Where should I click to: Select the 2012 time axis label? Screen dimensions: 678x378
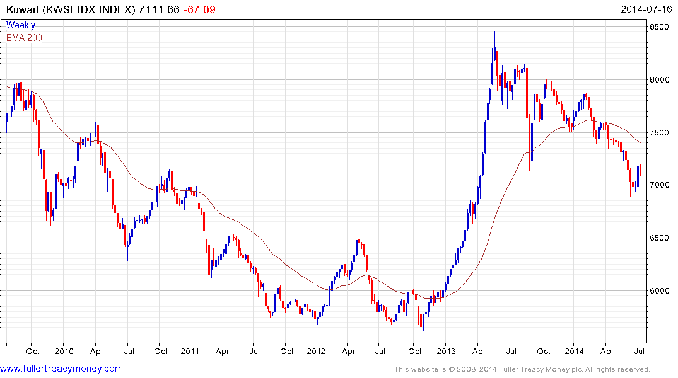[x=316, y=351]
